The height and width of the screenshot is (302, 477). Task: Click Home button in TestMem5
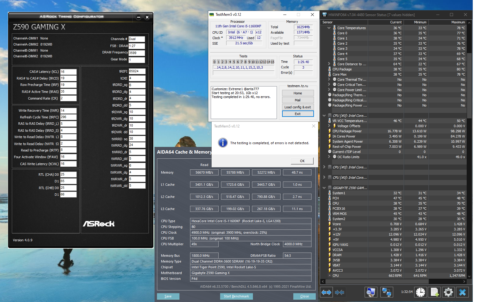[298, 93]
